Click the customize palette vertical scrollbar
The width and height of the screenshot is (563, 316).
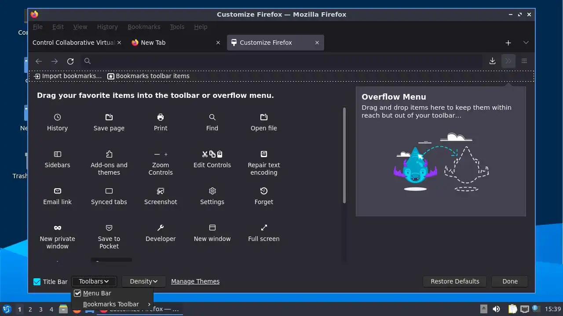click(344, 155)
